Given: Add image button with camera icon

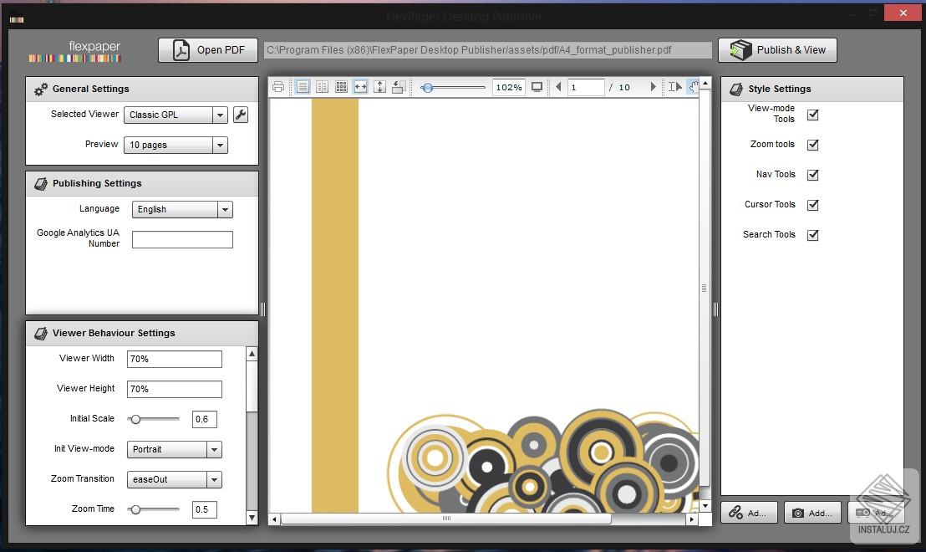Looking at the screenshot, I should (x=812, y=513).
